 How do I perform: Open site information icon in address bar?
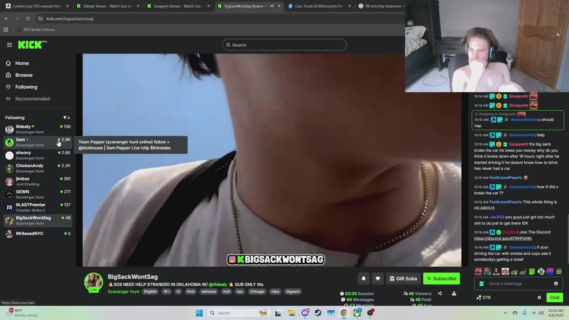pos(40,19)
